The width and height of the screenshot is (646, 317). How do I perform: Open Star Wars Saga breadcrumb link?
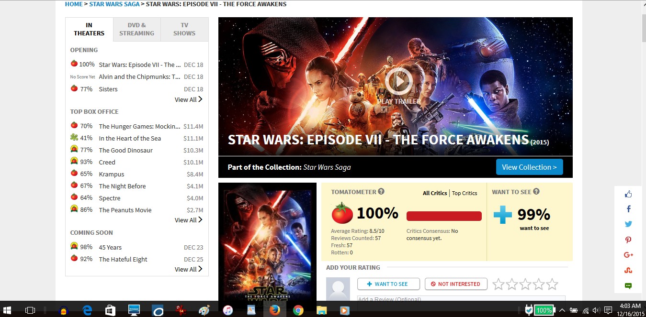click(114, 4)
